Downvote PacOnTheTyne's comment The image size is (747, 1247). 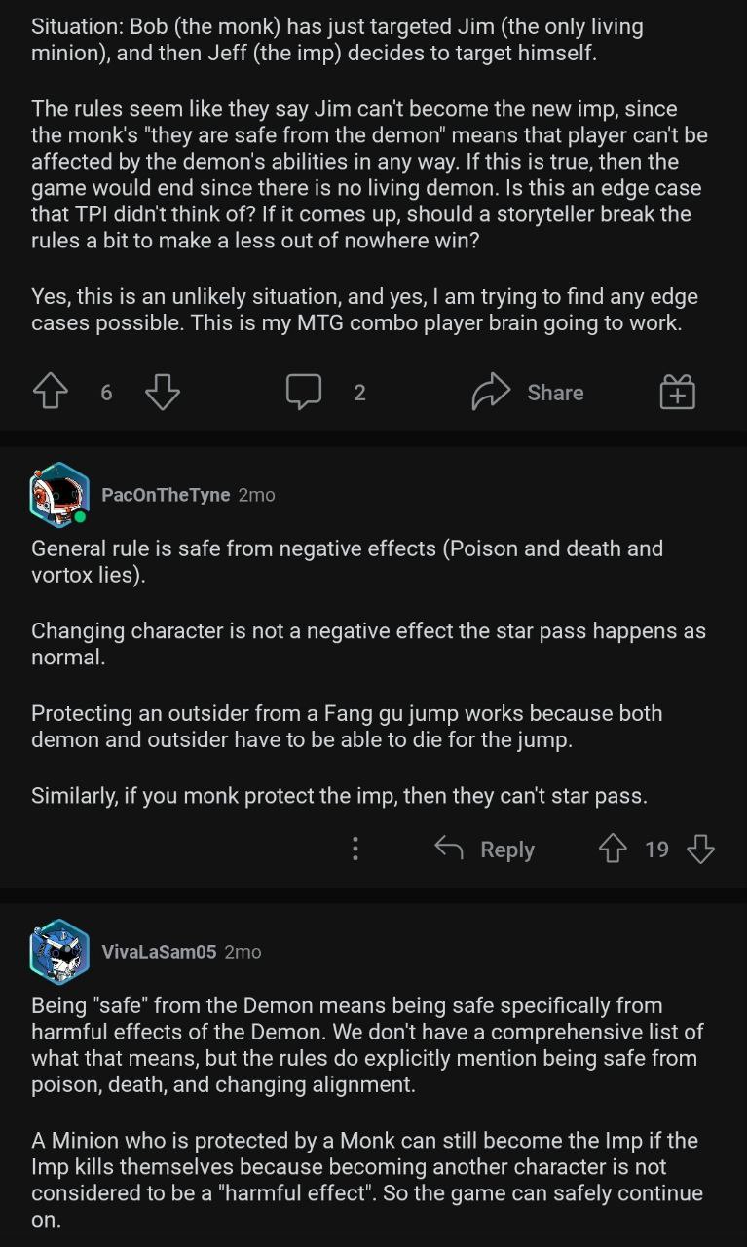point(700,850)
